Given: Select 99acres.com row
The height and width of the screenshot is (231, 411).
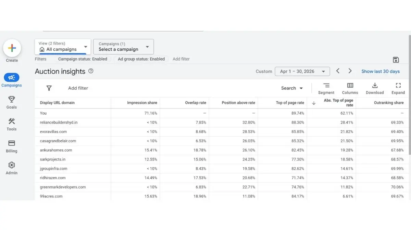Looking at the screenshot, I should (x=222, y=196).
